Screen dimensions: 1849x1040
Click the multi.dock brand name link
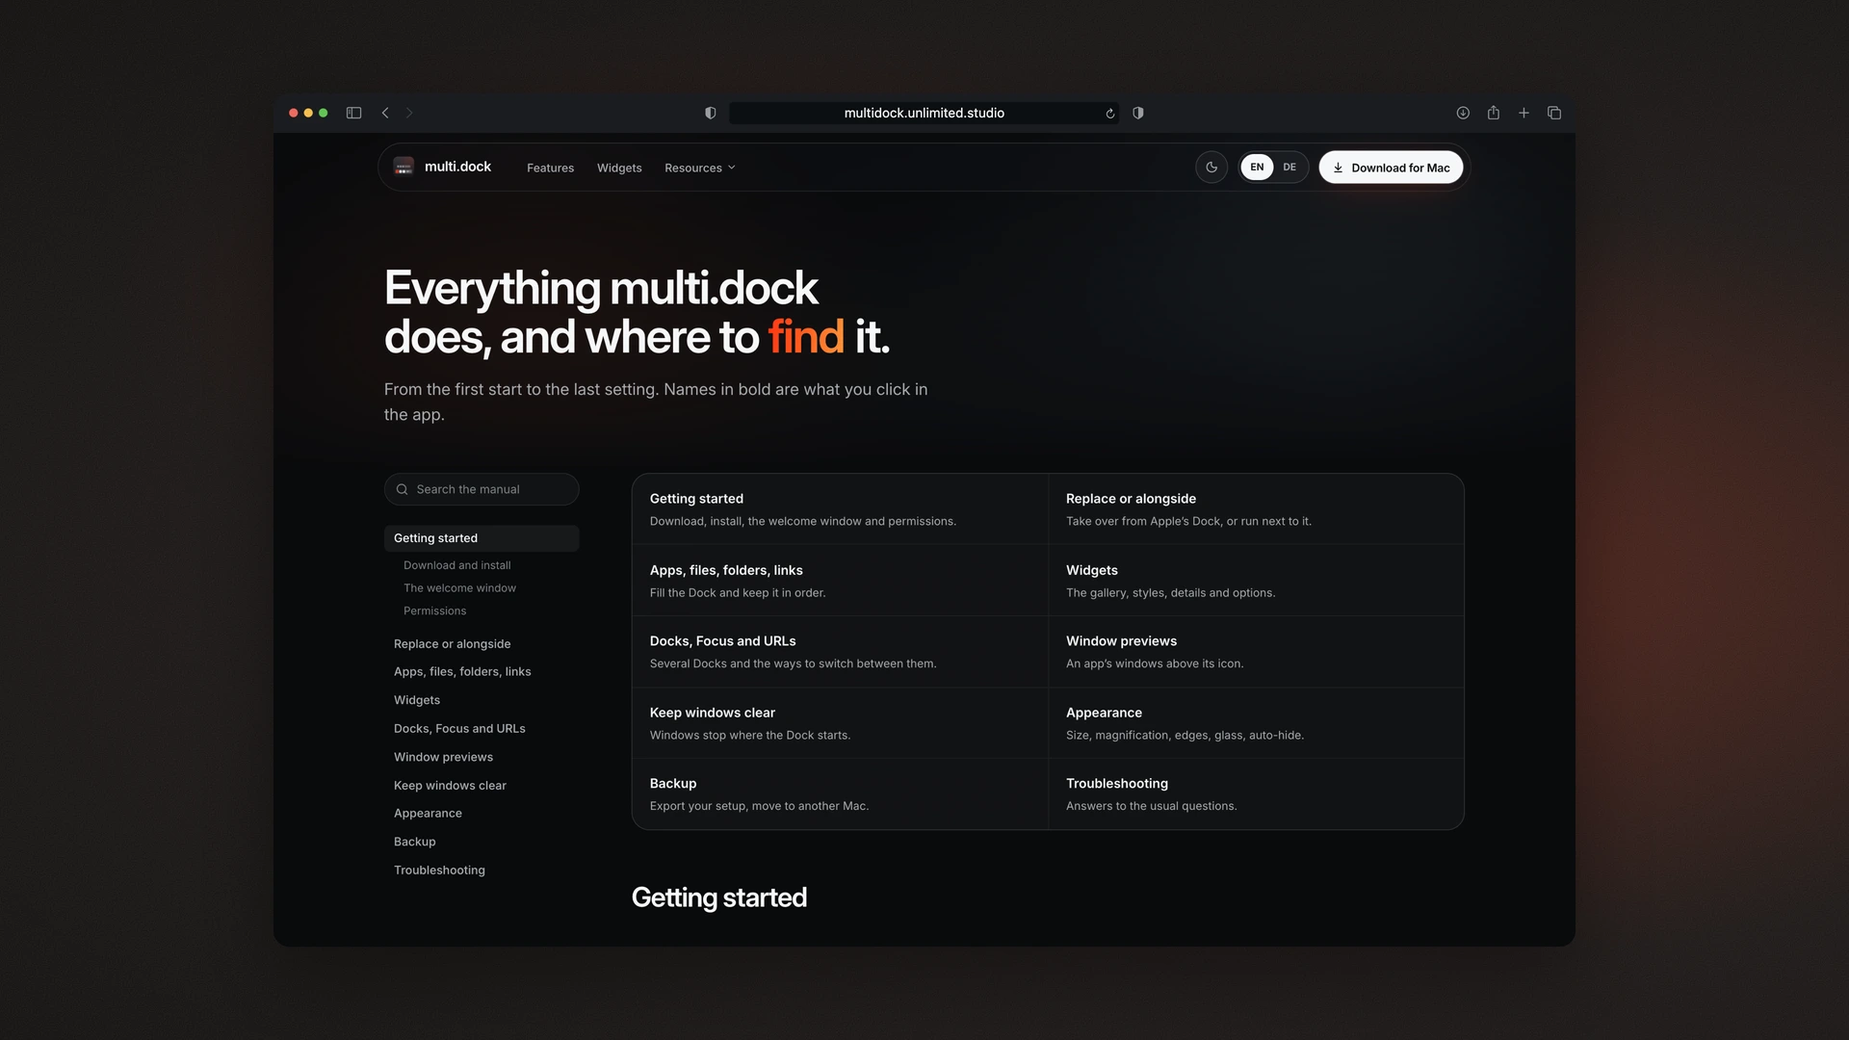457,167
